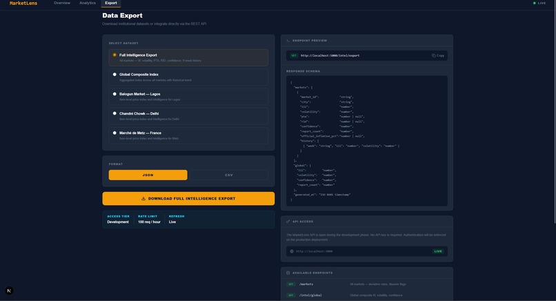Click the Data Export heading

point(122,15)
